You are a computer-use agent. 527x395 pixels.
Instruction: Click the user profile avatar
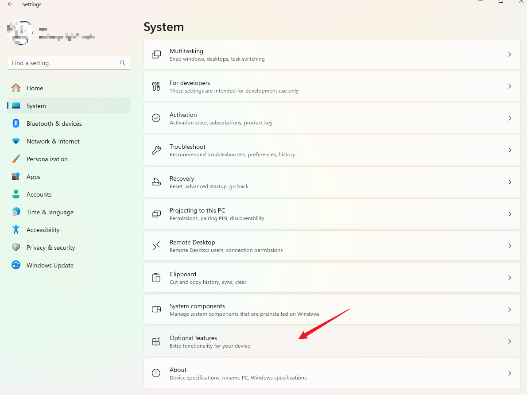(20, 32)
